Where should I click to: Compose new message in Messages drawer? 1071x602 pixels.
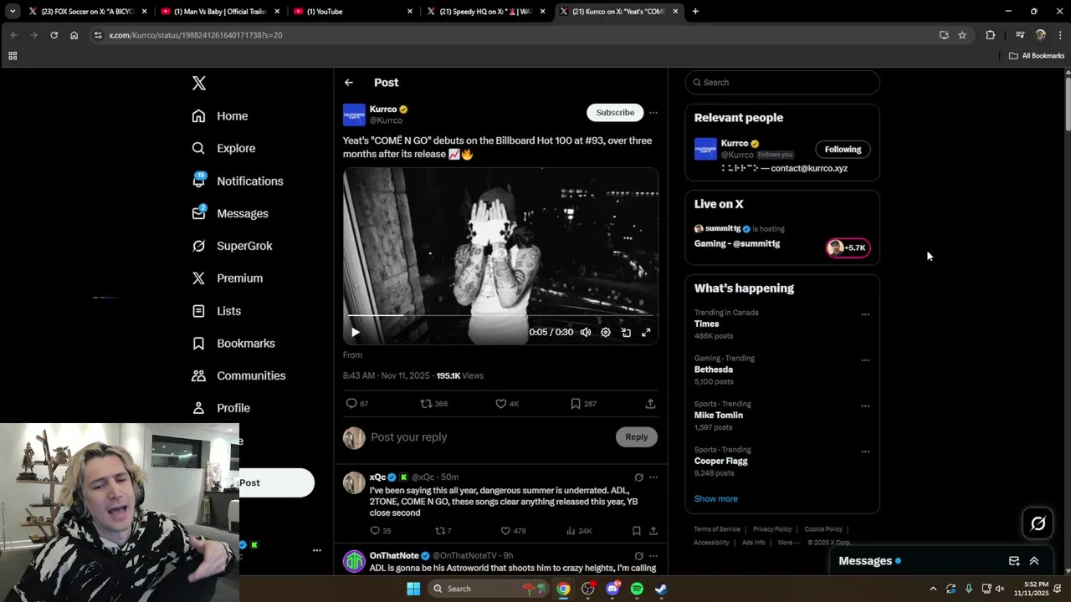(x=1014, y=561)
